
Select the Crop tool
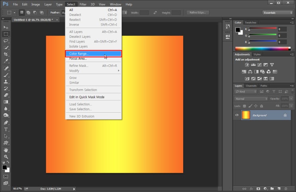click(x=6, y=54)
